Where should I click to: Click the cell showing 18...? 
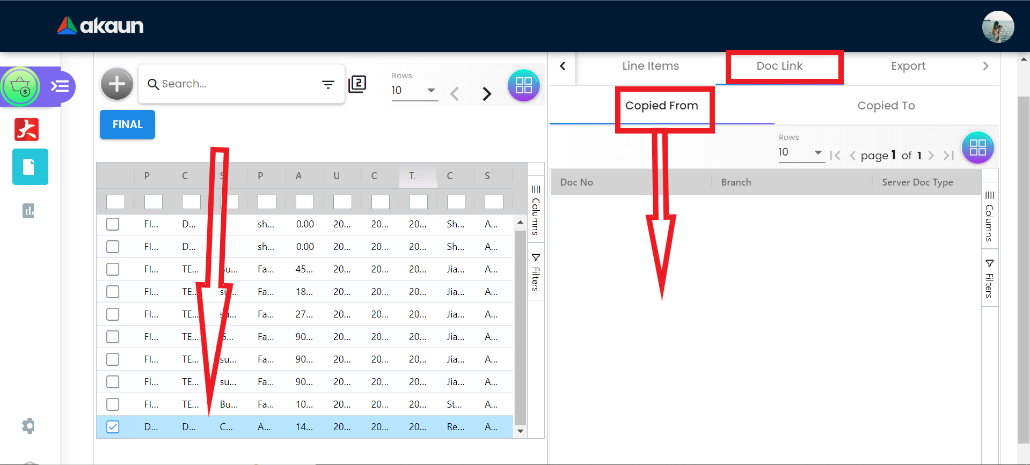tap(304, 292)
